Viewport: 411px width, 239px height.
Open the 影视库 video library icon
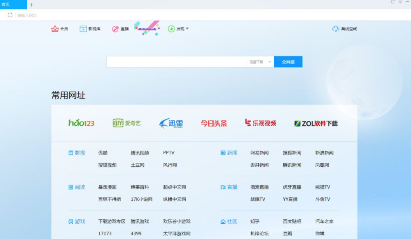click(83, 29)
